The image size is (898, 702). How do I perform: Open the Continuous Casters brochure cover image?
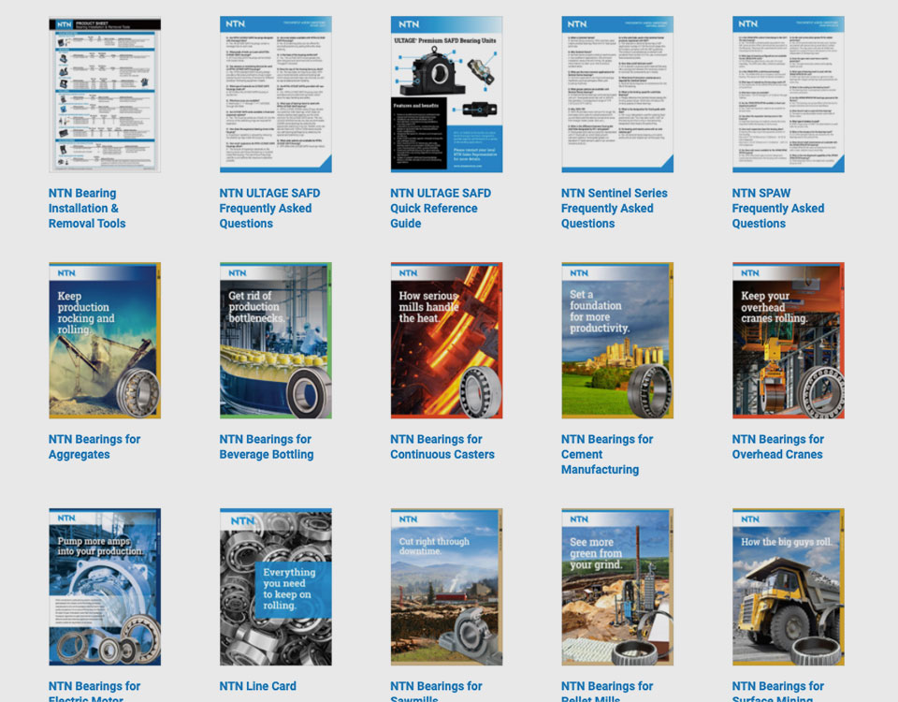click(447, 341)
